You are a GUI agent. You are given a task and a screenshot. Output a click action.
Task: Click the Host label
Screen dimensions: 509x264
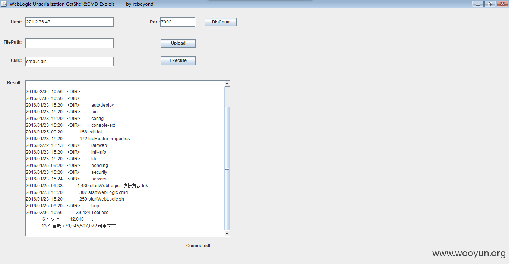tap(16, 22)
